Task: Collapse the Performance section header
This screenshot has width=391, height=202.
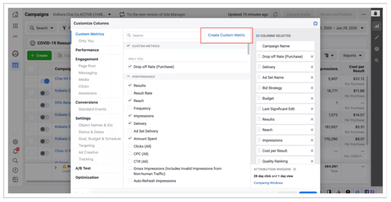Action: tap(129, 77)
